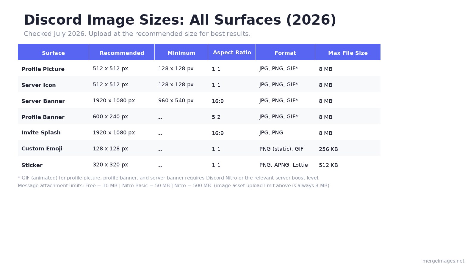Click Profile Picture 8 MB file size
The image size is (476, 267).
325,69
